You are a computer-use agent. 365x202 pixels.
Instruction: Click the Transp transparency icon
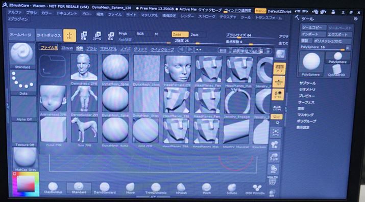click(x=272, y=193)
